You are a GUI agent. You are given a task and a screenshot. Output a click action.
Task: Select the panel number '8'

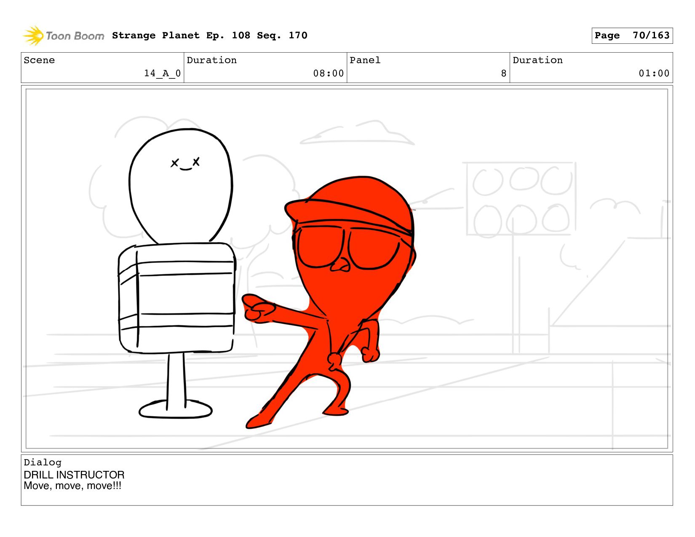(x=504, y=73)
